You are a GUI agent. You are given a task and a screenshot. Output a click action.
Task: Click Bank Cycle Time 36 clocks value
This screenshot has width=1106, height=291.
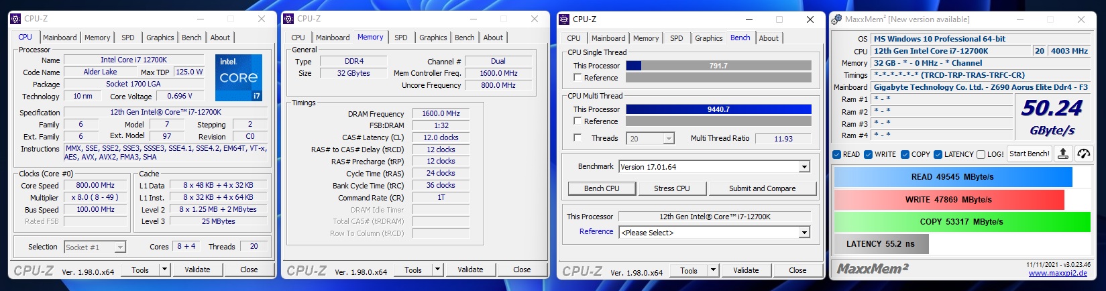point(441,185)
